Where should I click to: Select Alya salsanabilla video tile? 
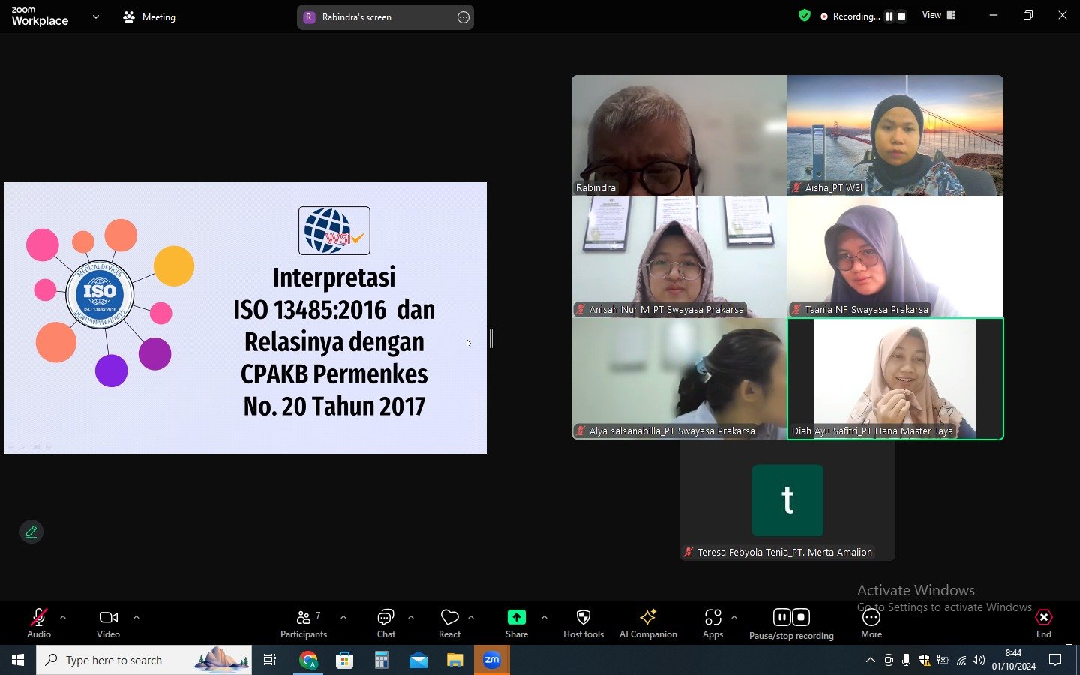pos(679,379)
